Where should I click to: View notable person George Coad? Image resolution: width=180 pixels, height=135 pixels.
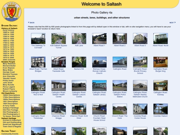coord(9,72)
